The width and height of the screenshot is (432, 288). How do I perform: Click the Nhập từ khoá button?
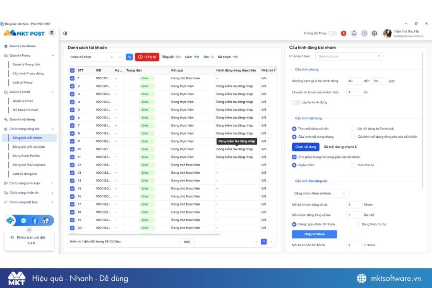pos(314,234)
